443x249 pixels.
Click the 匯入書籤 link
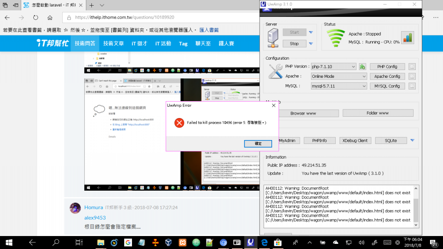coord(209,30)
